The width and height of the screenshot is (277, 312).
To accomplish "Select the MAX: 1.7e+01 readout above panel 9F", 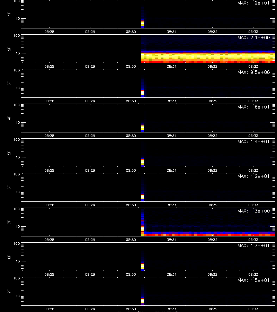I will pos(253,245).
